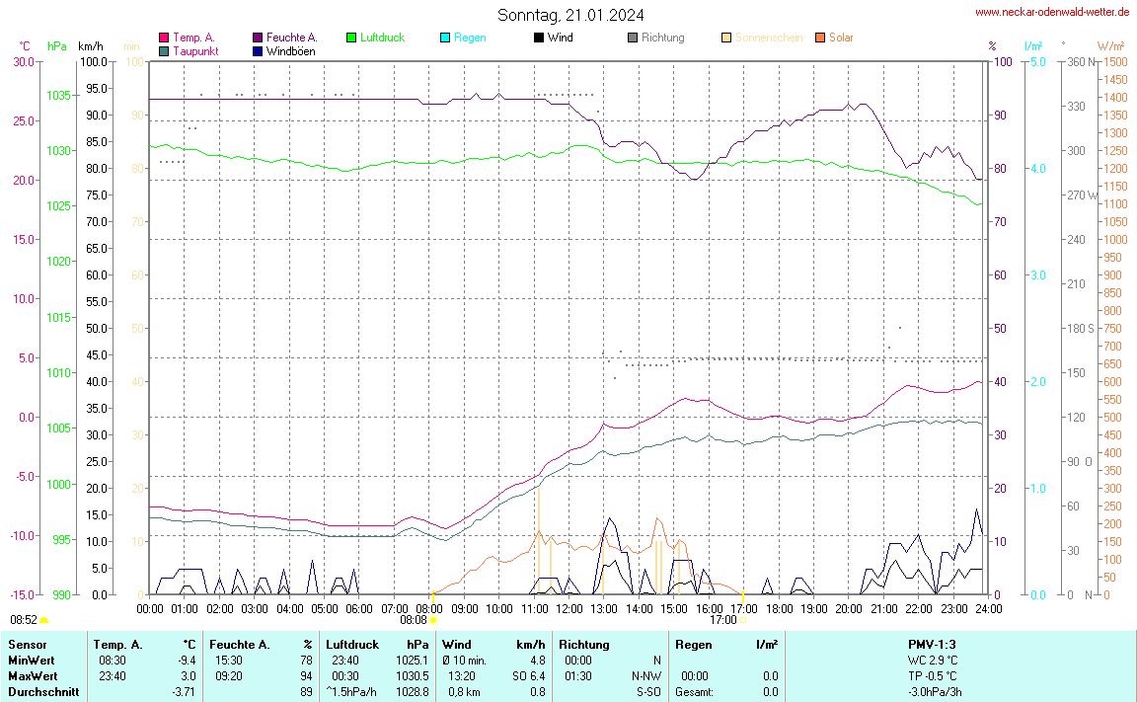Image resolution: width=1137 pixels, height=702 pixels.
Task: Click the pink Temp. A. legend swatch
Action: [x=164, y=38]
